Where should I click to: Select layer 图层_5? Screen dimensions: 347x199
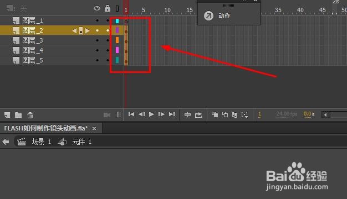tap(33, 60)
